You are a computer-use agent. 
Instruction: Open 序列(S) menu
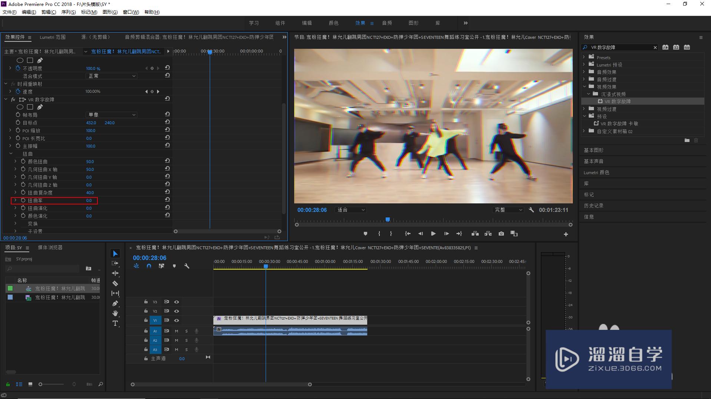point(69,12)
